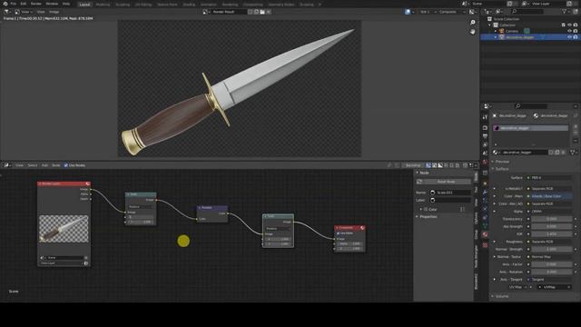This screenshot has height=327, width=581.
Task: Expand the decorative_dagger object in outliner
Action: click(x=496, y=37)
